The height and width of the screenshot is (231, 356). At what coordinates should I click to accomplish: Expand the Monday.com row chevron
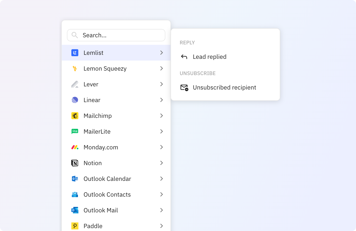[x=162, y=147]
